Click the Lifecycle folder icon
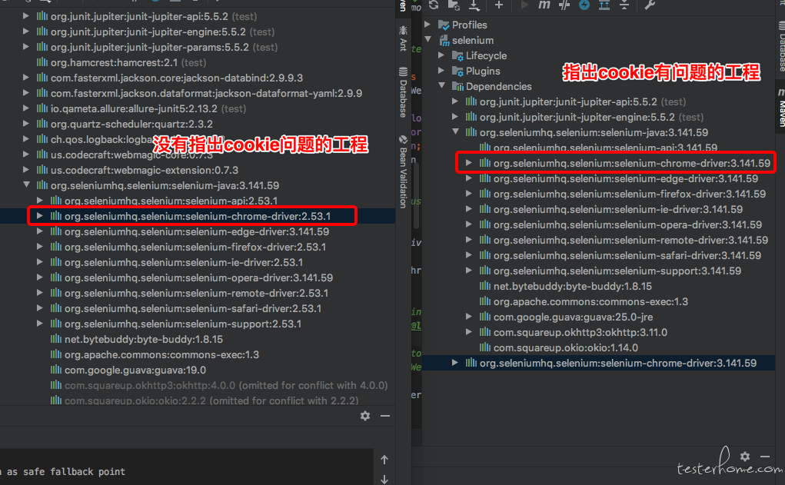 [x=457, y=55]
